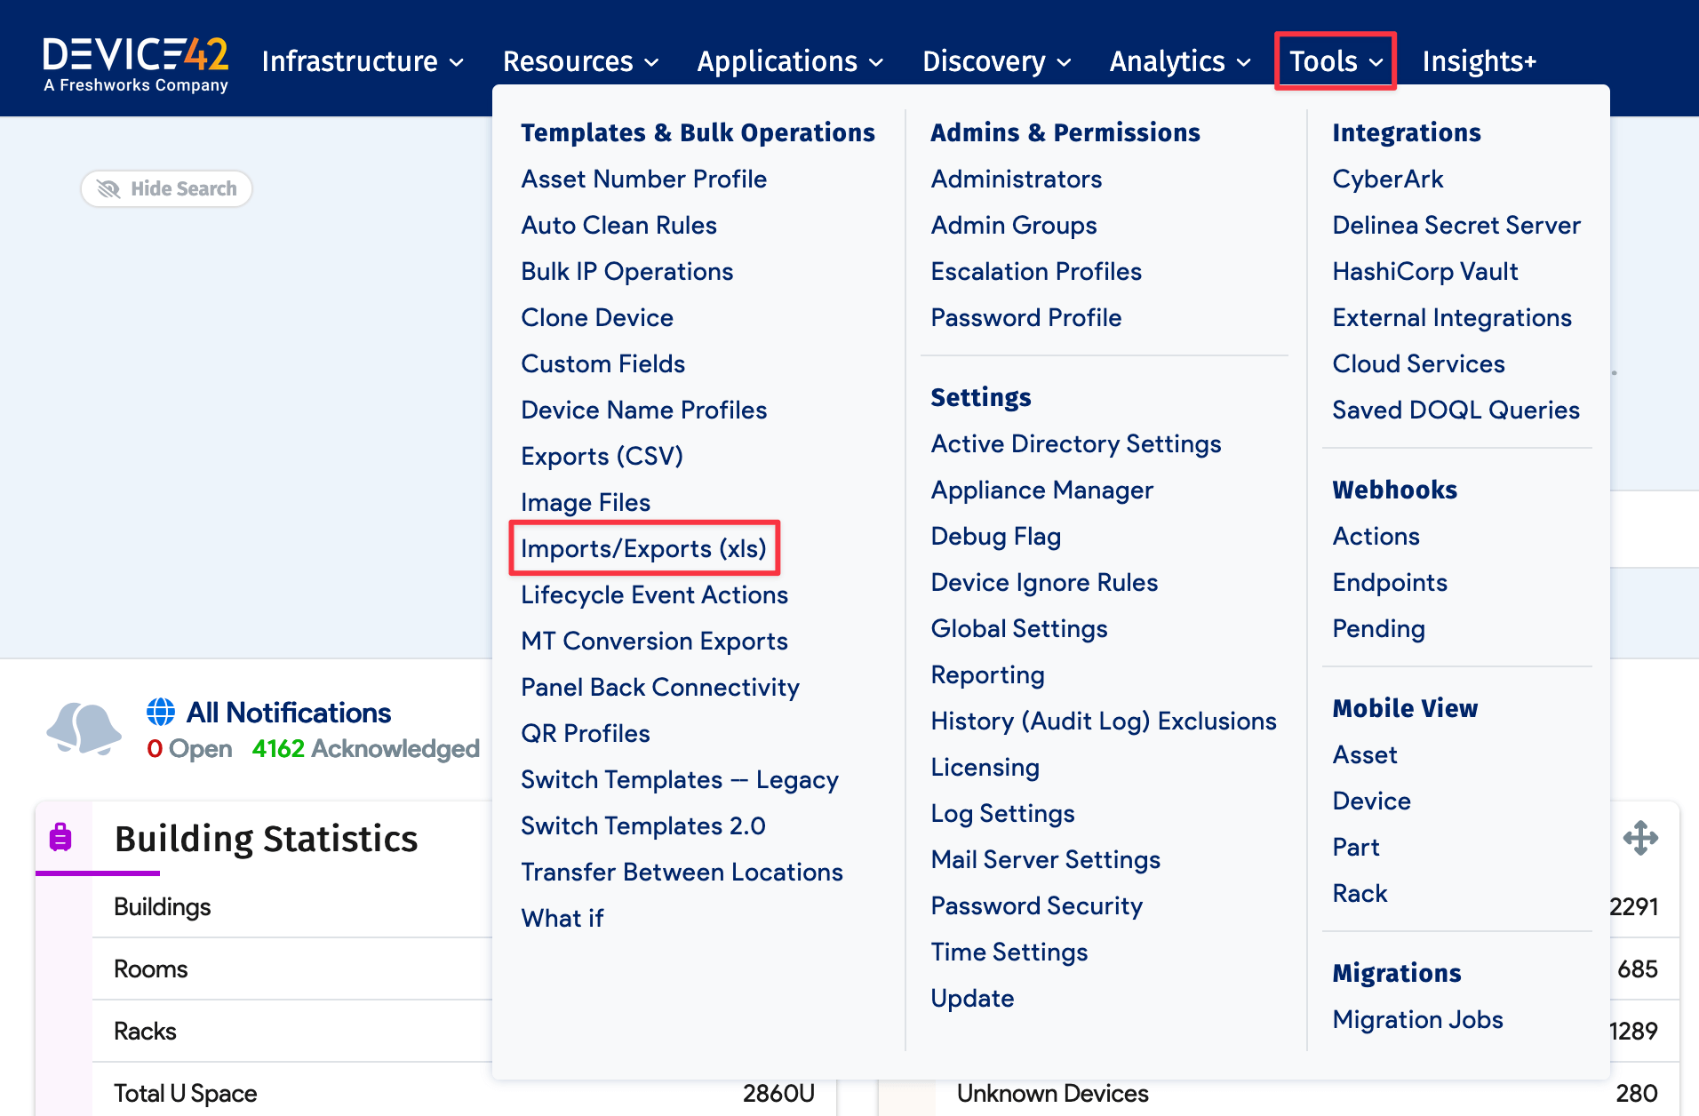Open the Administrators page
The image size is (1699, 1116).
[x=1016, y=179]
